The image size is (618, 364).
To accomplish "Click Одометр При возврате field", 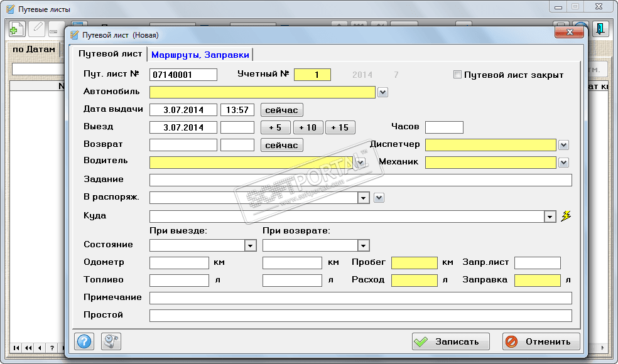I will 292,263.
